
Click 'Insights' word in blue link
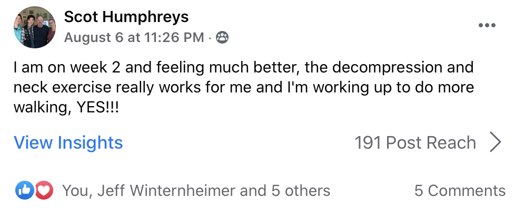click(x=91, y=143)
